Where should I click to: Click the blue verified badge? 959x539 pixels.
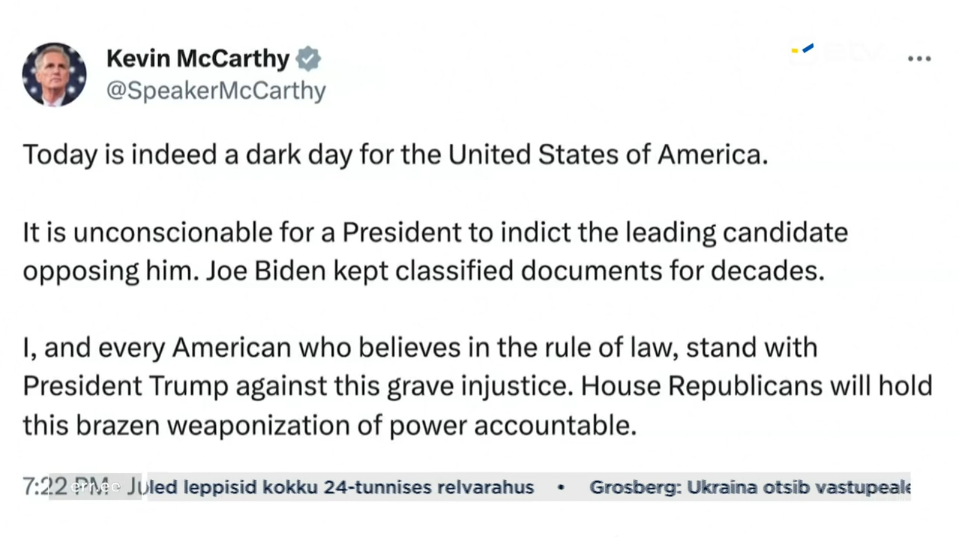(x=308, y=59)
